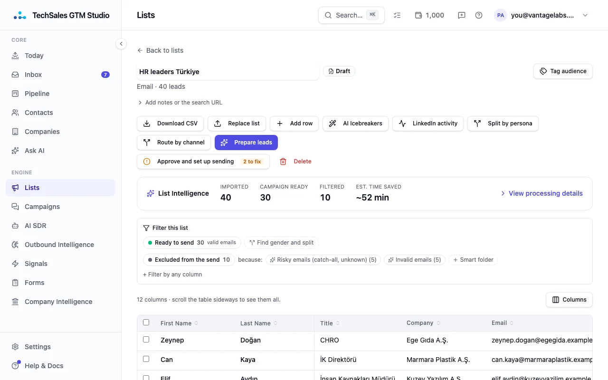Viewport: 608px width, 380px height.
Task: Add a new row to list
Action: [294, 123]
